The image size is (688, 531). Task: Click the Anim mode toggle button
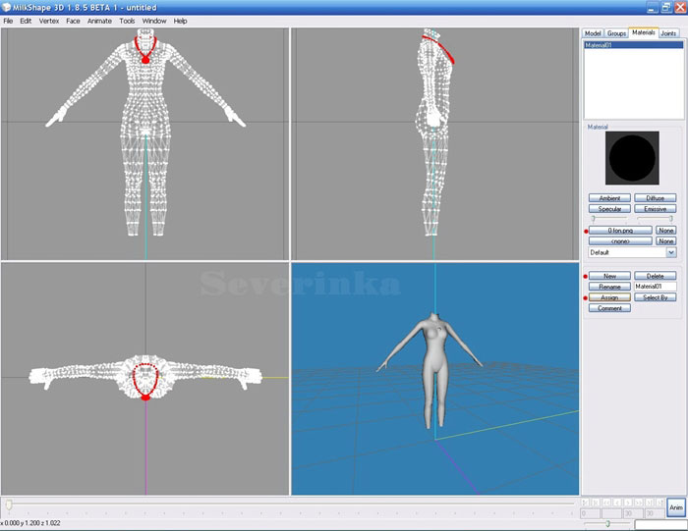point(676,507)
